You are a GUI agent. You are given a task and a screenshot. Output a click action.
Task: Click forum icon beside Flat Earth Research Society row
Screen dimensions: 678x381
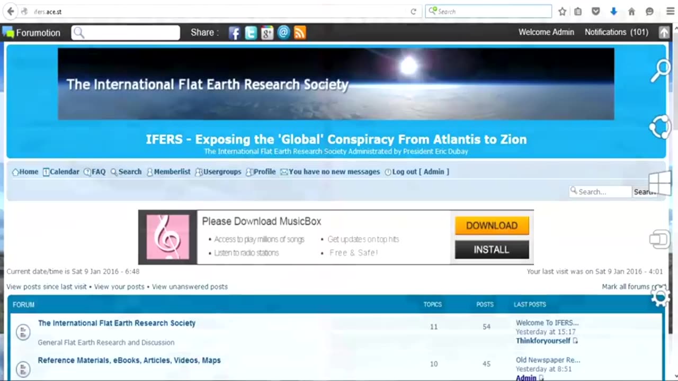tap(23, 332)
